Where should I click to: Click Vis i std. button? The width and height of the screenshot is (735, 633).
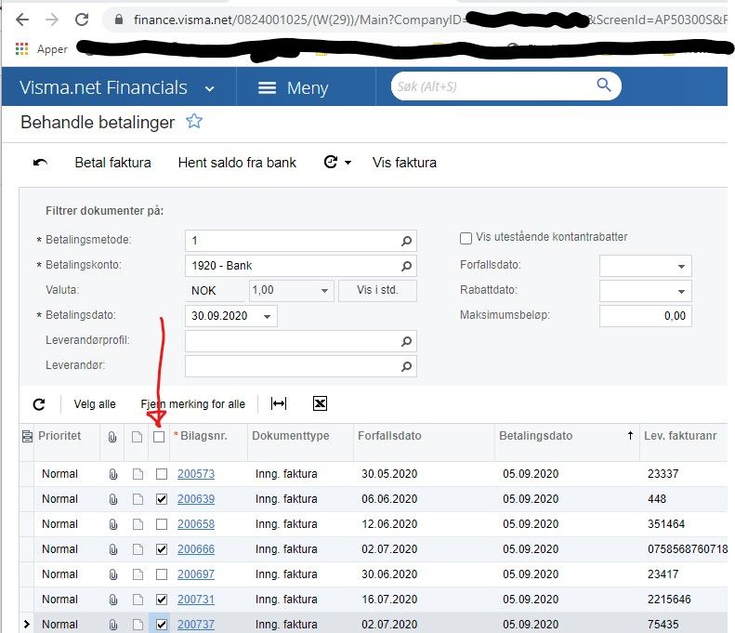click(377, 290)
